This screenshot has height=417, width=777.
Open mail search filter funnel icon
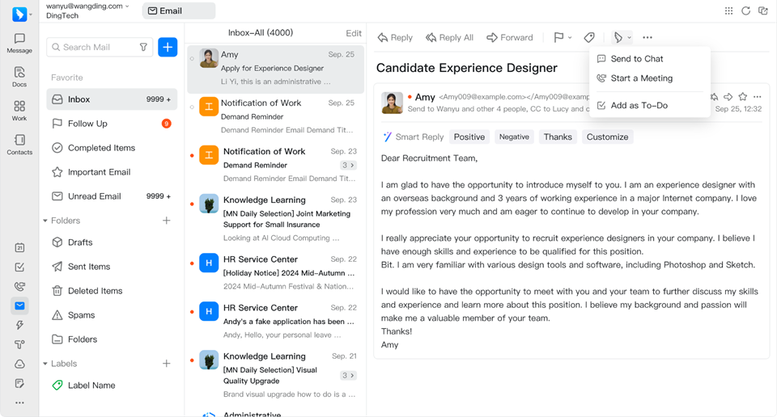tap(143, 47)
